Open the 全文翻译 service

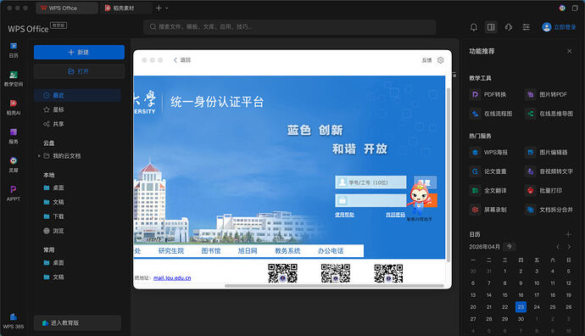(488, 190)
